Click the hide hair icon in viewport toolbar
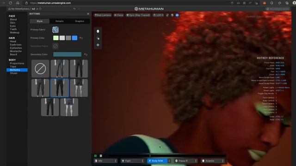 (172, 15)
